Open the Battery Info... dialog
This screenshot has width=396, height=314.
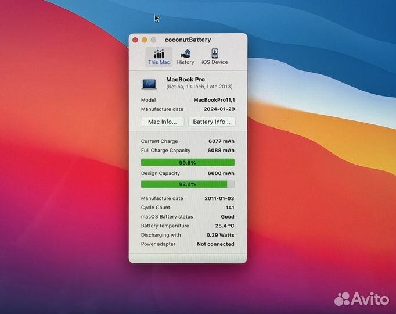point(211,122)
